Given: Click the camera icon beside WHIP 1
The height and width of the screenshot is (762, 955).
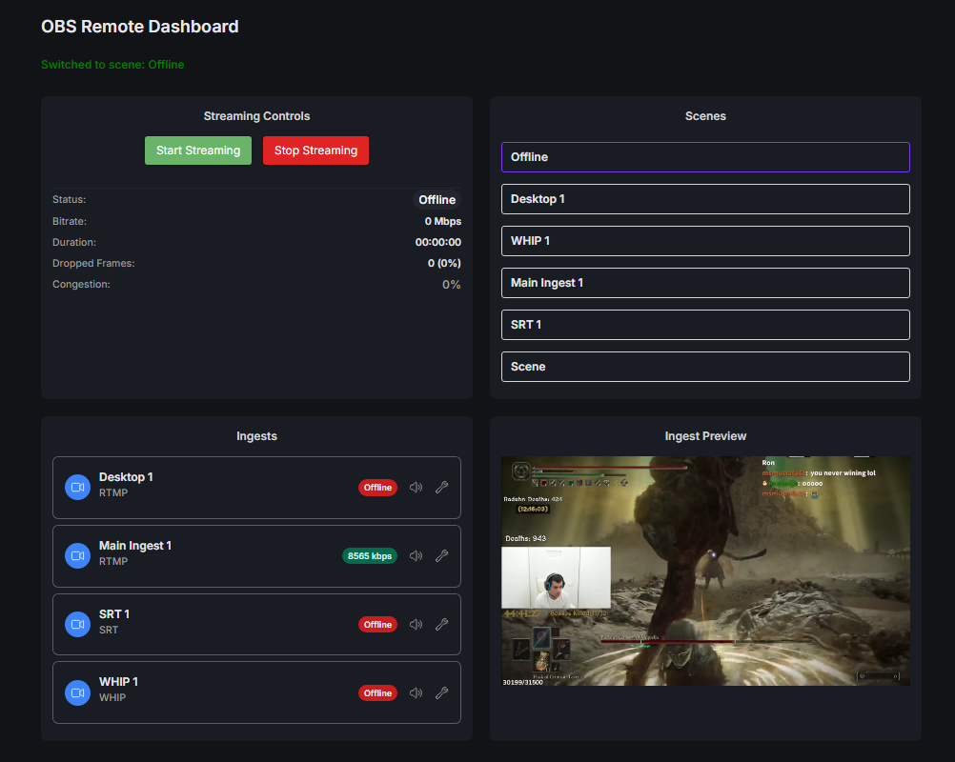Looking at the screenshot, I should (77, 692).
